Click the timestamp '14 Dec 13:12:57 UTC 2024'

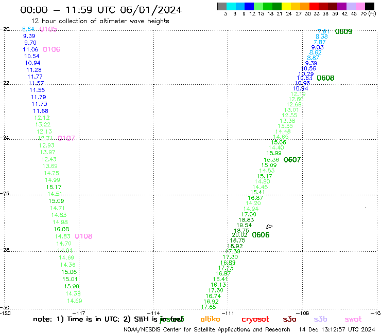(337, 330)
